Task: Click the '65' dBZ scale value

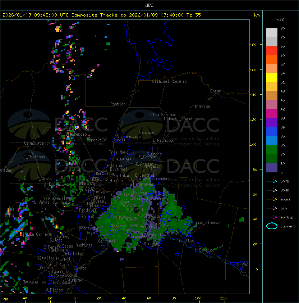Action: pyautogui.click(x=282, y=46)
